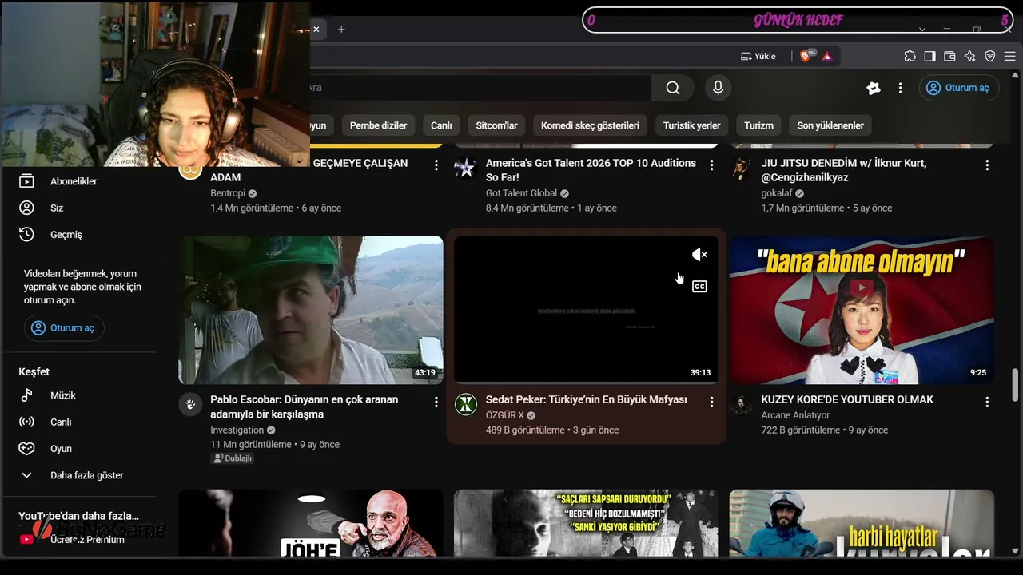
Task: Open the Brave Shields lion icon
Action: 807,56
